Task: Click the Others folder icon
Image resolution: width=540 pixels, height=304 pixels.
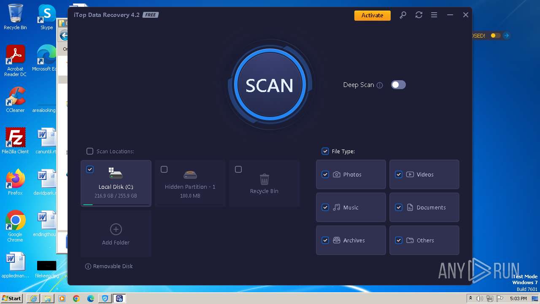Action: (410, 240)
